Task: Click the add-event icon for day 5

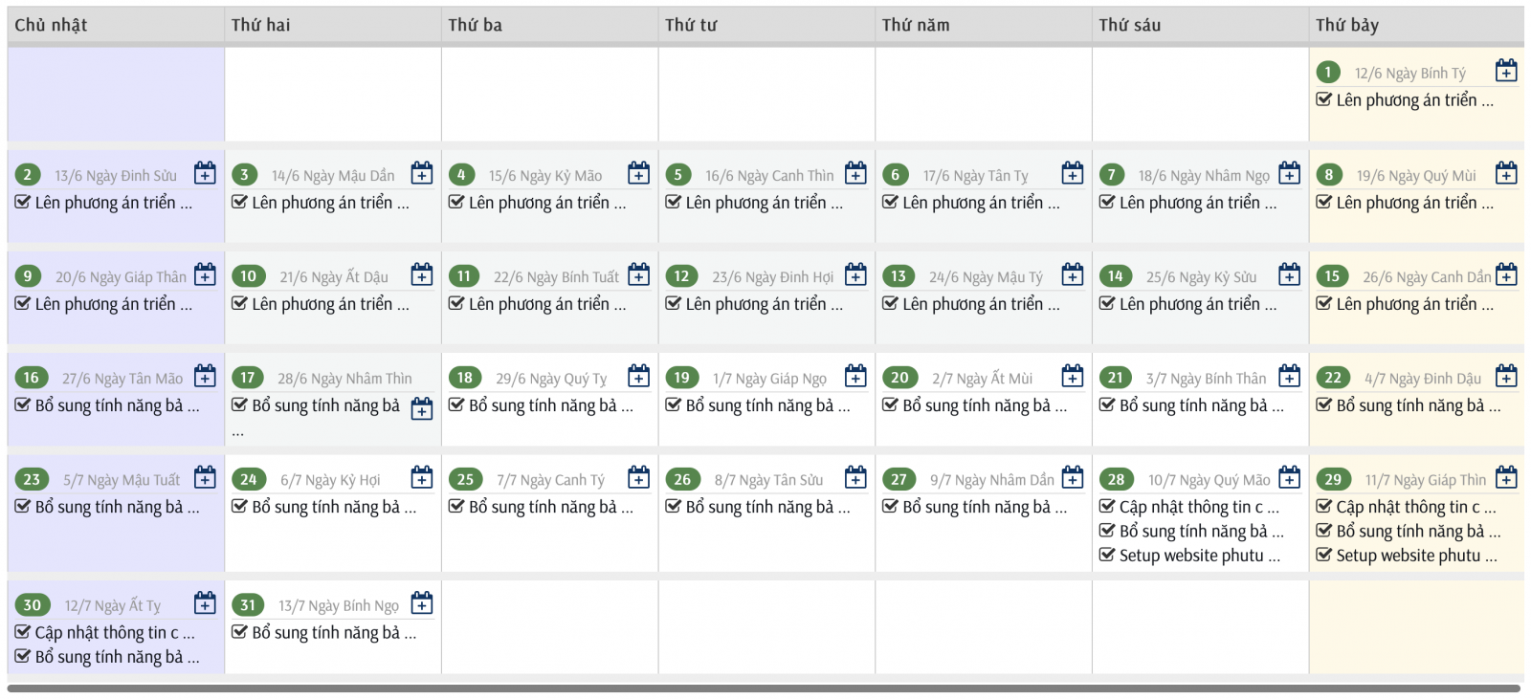Action: (x=855, y=173)
